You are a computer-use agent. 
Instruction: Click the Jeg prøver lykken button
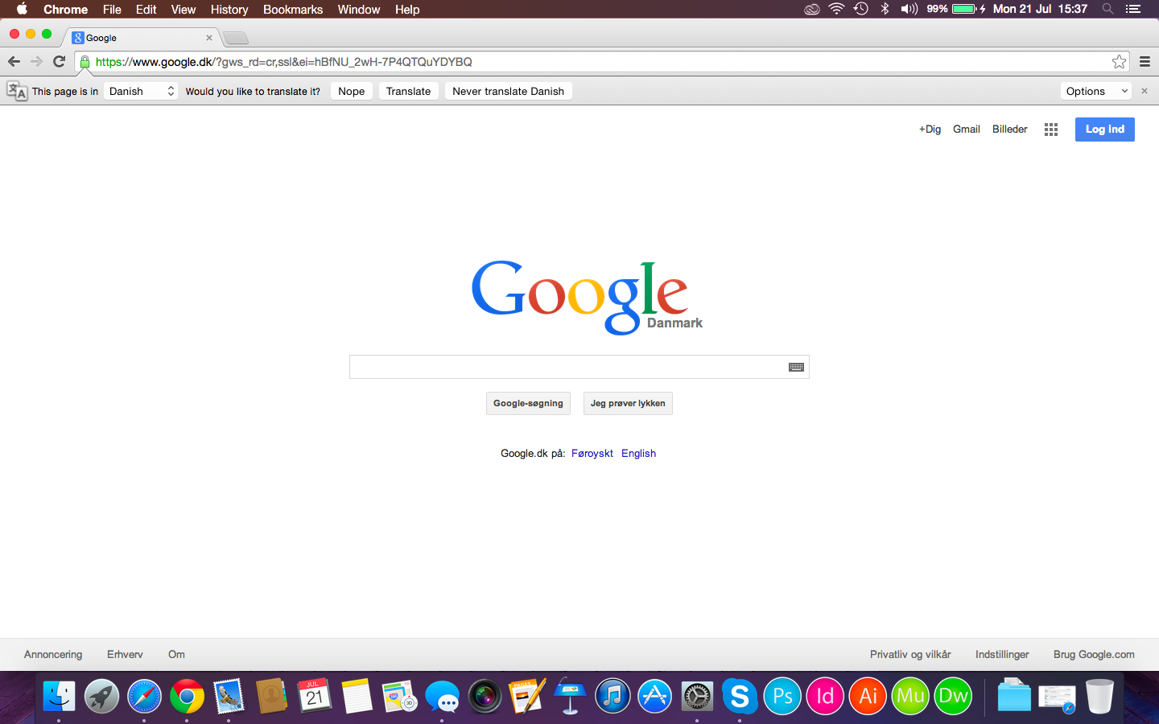coord(628,403)
